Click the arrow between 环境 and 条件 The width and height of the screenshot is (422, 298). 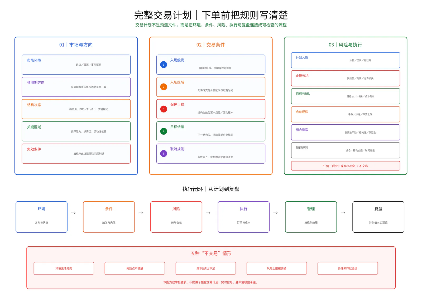(x=73, y=213)
